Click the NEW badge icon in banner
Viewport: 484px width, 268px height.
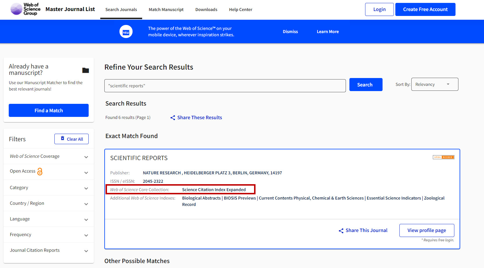click(126, 32)
